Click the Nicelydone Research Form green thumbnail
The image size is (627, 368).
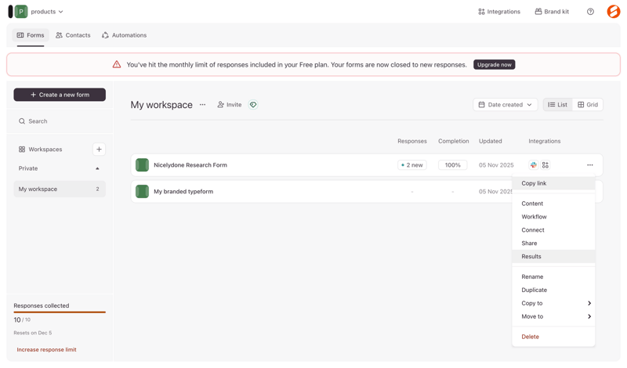[x=142, y=165]
